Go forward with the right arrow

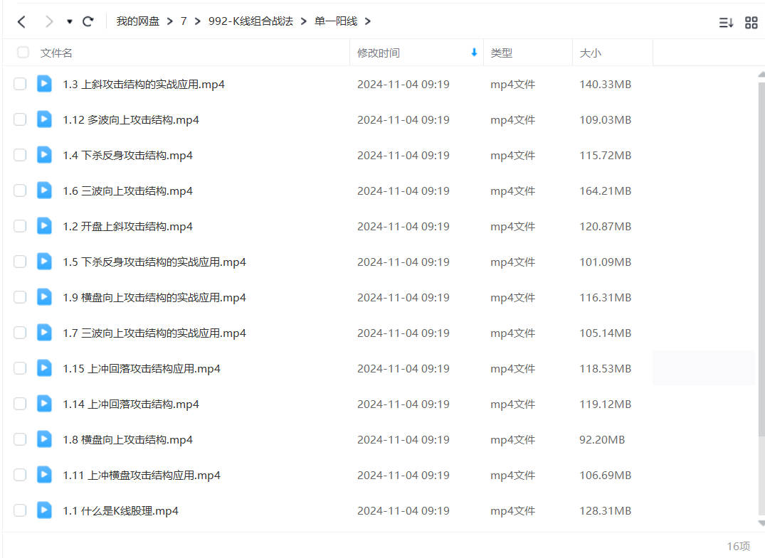[x=49, y=21]
